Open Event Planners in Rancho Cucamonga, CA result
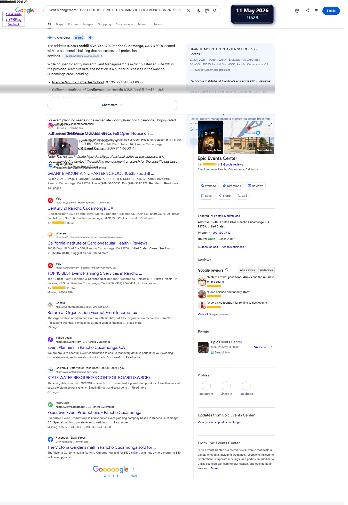Screen dimensions: 348x505 [x=86, y=348]
